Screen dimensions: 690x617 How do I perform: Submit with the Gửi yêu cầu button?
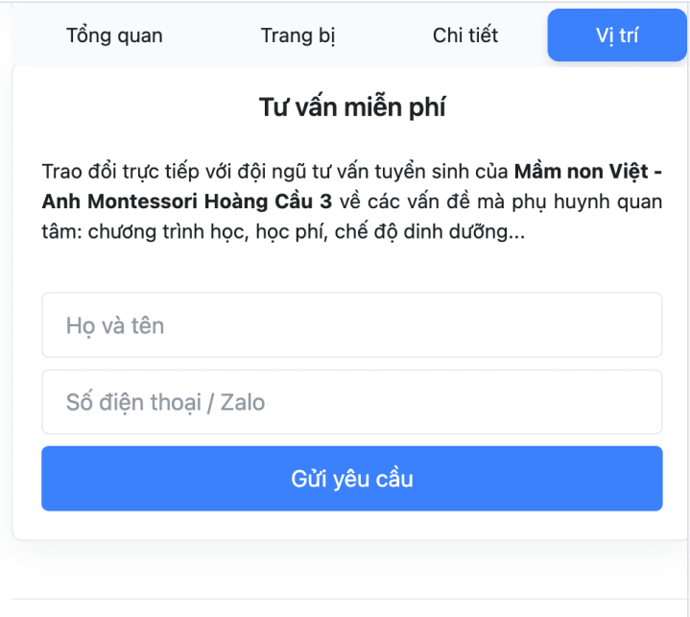[352, 479]
